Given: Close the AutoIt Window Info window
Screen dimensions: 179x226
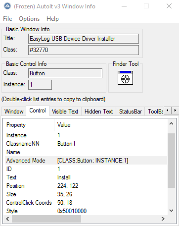Looking at the screenshot, I should pyautogui.click(x=169, y=6).
